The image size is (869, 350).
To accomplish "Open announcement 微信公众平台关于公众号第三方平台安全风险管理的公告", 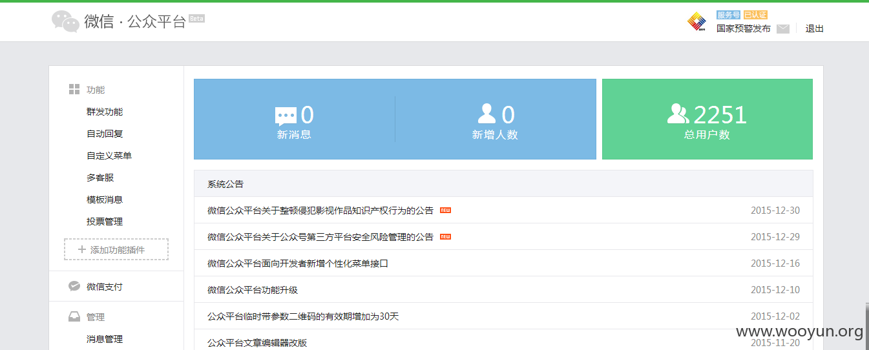I will (320, 237).
